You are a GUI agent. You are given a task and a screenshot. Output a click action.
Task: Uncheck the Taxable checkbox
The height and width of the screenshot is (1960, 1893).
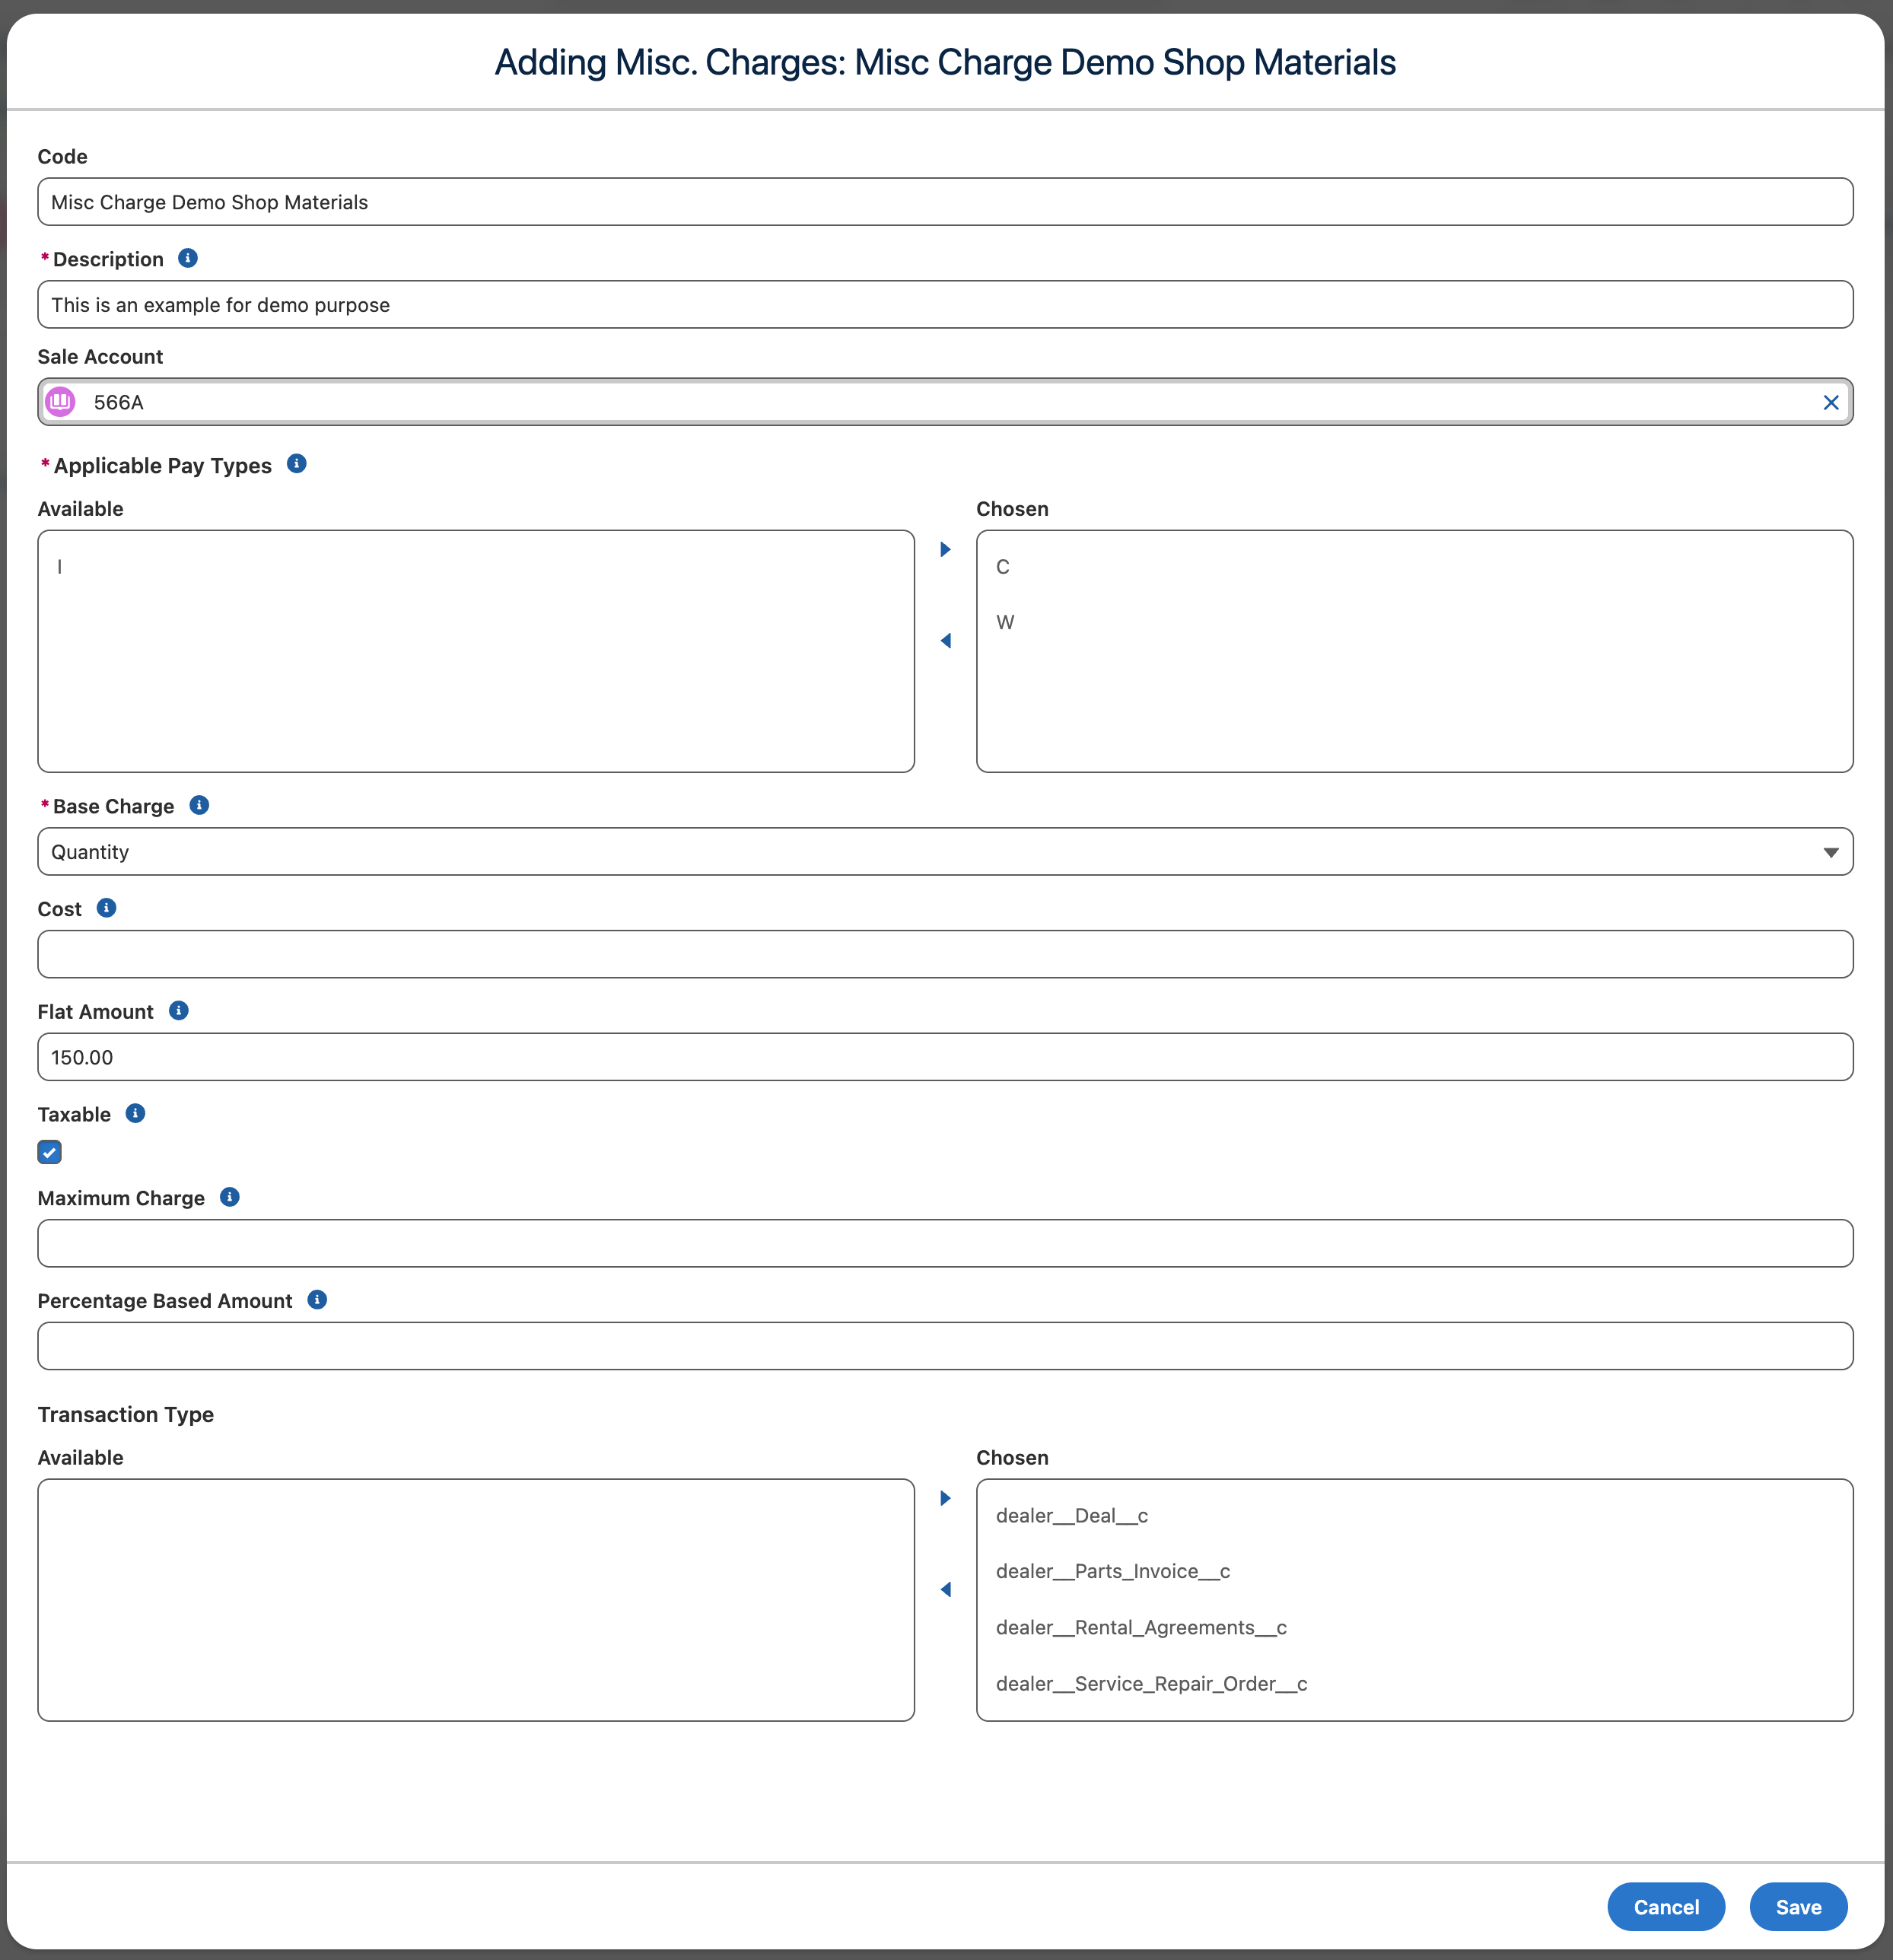point(50,1152)
